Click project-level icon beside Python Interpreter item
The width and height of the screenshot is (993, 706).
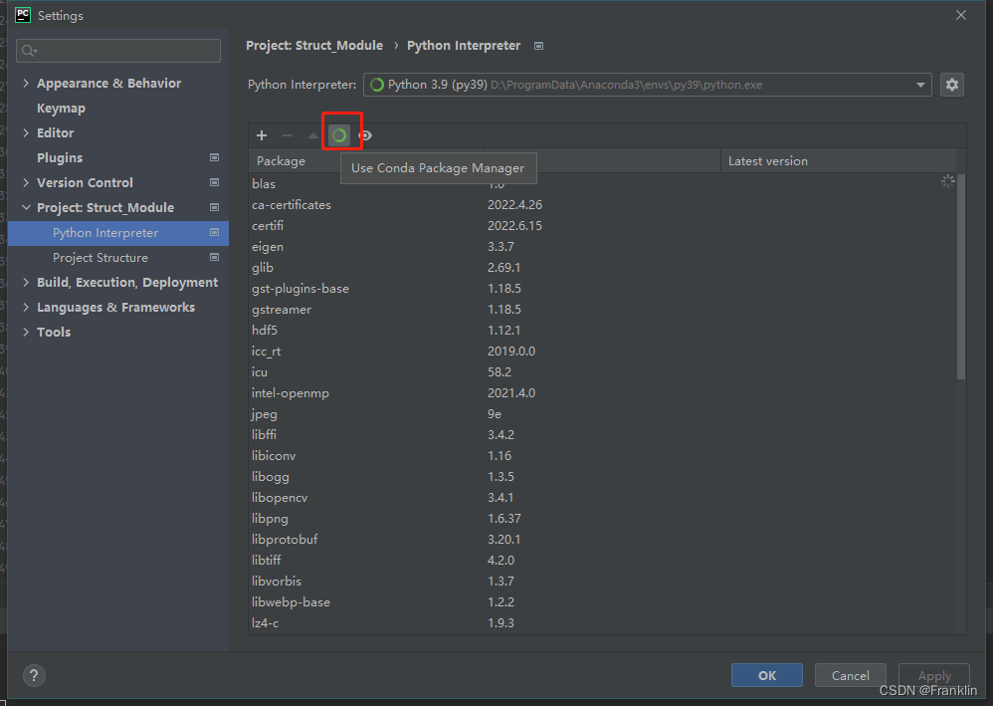click(214, 233)
